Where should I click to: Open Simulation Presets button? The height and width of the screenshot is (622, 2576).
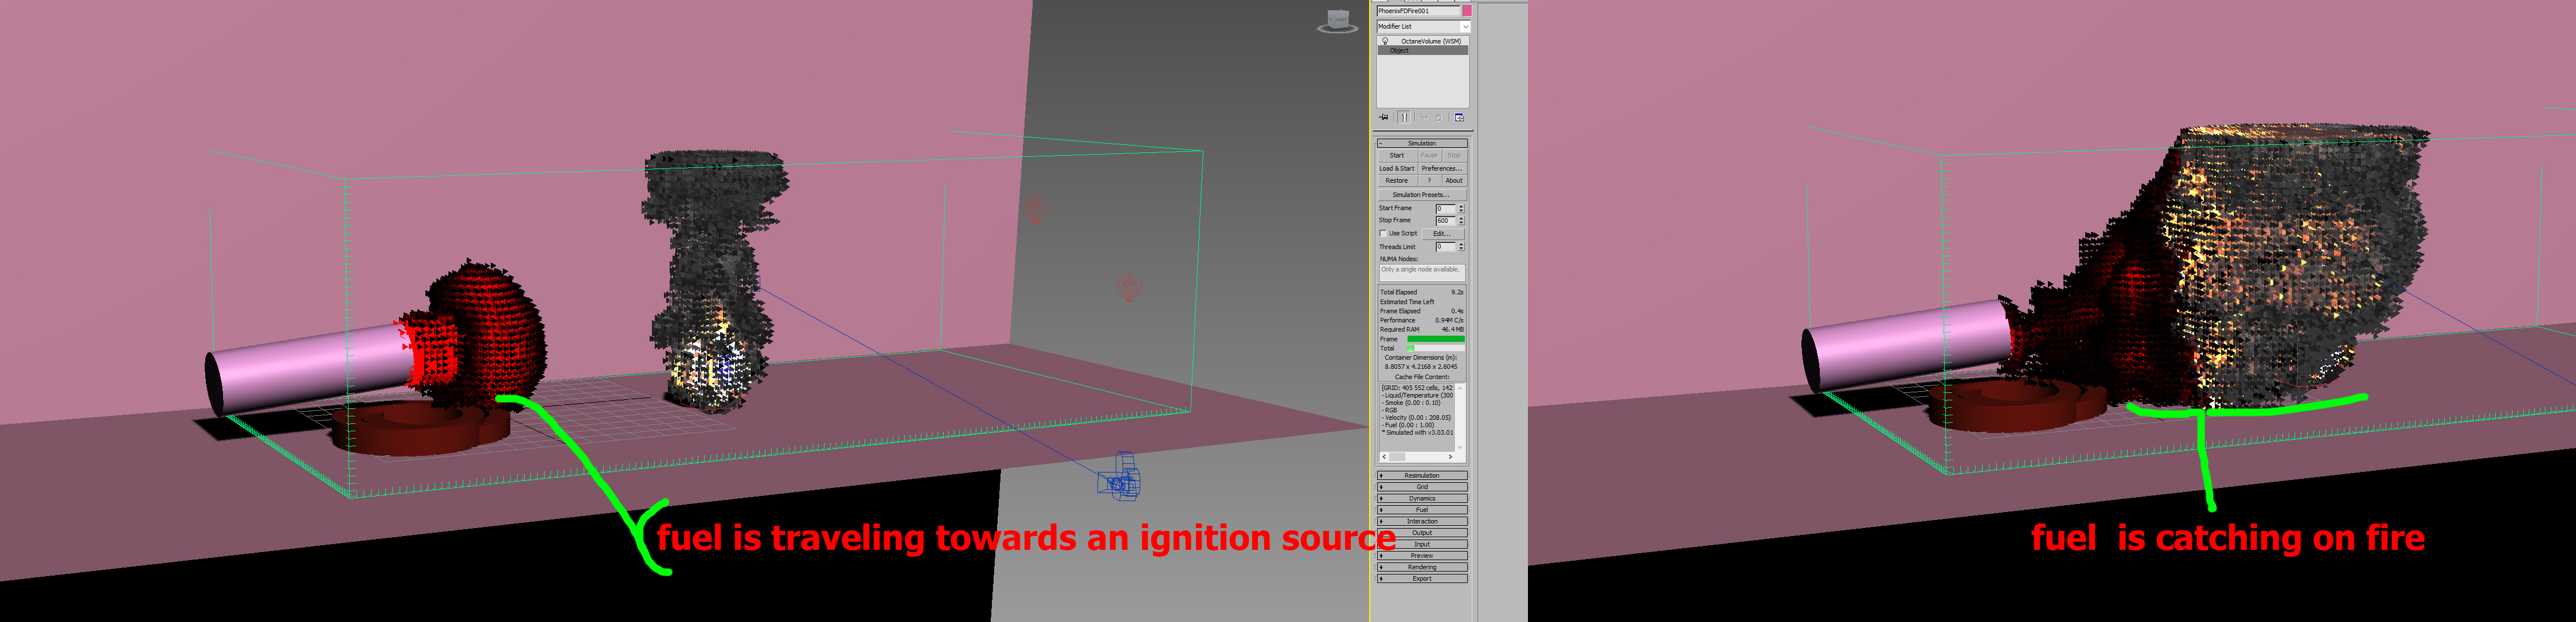1421,195
